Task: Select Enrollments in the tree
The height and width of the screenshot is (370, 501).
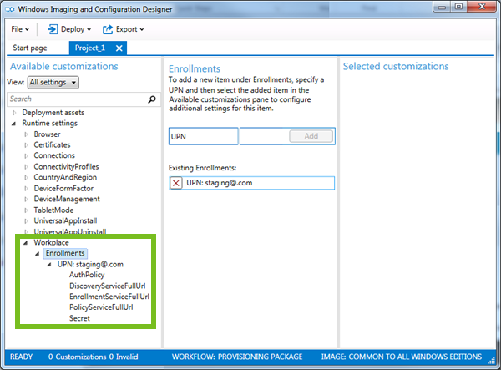Action: click(65, 253)
